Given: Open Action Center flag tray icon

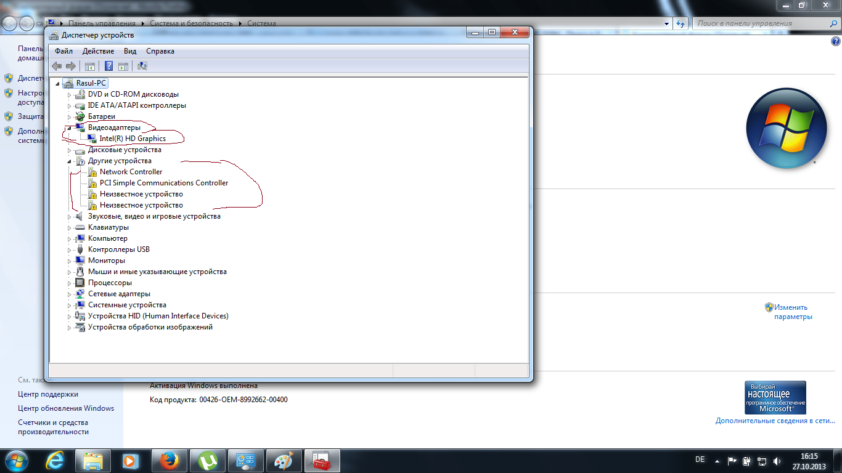Looking at the screenshot, I should coord(732,461).
